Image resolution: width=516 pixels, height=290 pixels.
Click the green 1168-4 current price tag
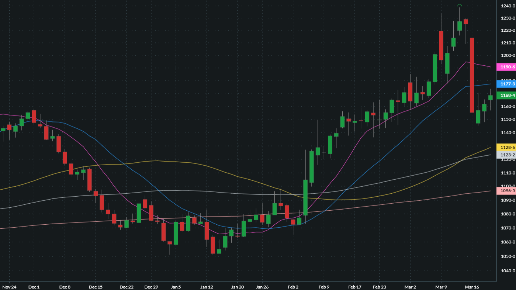506,95
